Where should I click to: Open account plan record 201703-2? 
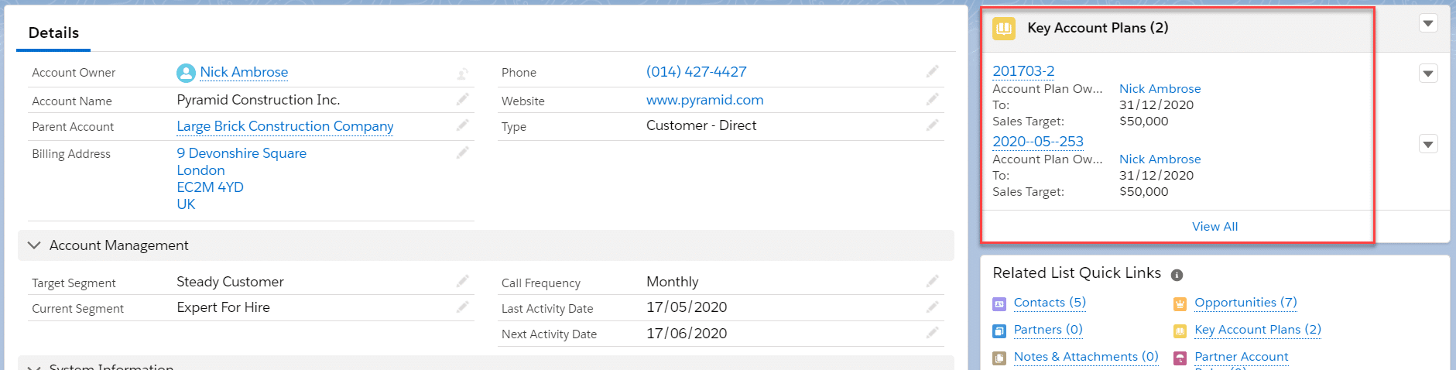(x=1023, y=71)
